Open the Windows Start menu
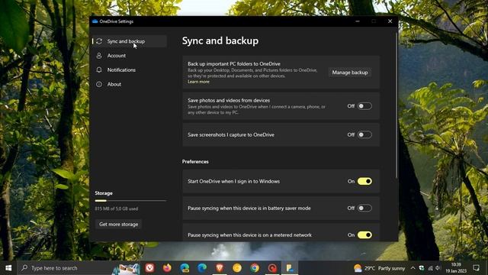The height and width of the screenshot is (275, 488). pos(8,268)
